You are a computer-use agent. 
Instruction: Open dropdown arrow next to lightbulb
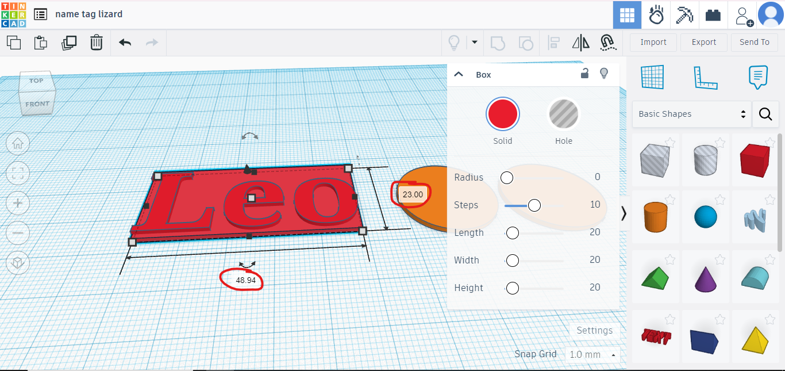(x=475, y=42)
